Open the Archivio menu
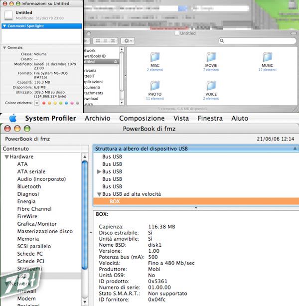Viewport: 299px width, 306px height. pyautogui.click(x=97, y=119)
